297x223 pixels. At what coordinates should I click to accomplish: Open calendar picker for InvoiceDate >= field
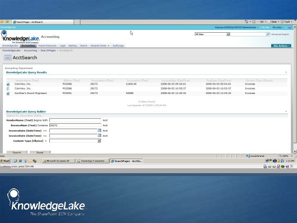(x=100, y=130)
